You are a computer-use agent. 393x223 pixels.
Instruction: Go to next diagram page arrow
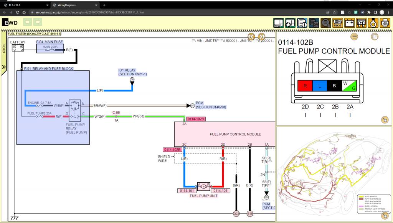tap(262, 37)
